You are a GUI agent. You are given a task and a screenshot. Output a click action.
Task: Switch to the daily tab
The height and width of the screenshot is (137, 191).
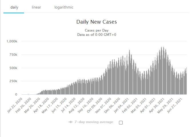click(14, 7)
